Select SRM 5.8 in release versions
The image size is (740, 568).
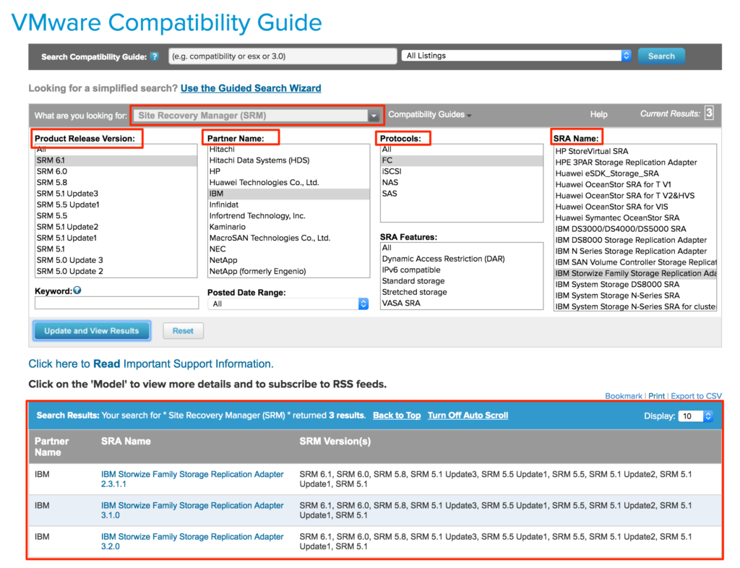pyautogui.click(x=116, y=183)
